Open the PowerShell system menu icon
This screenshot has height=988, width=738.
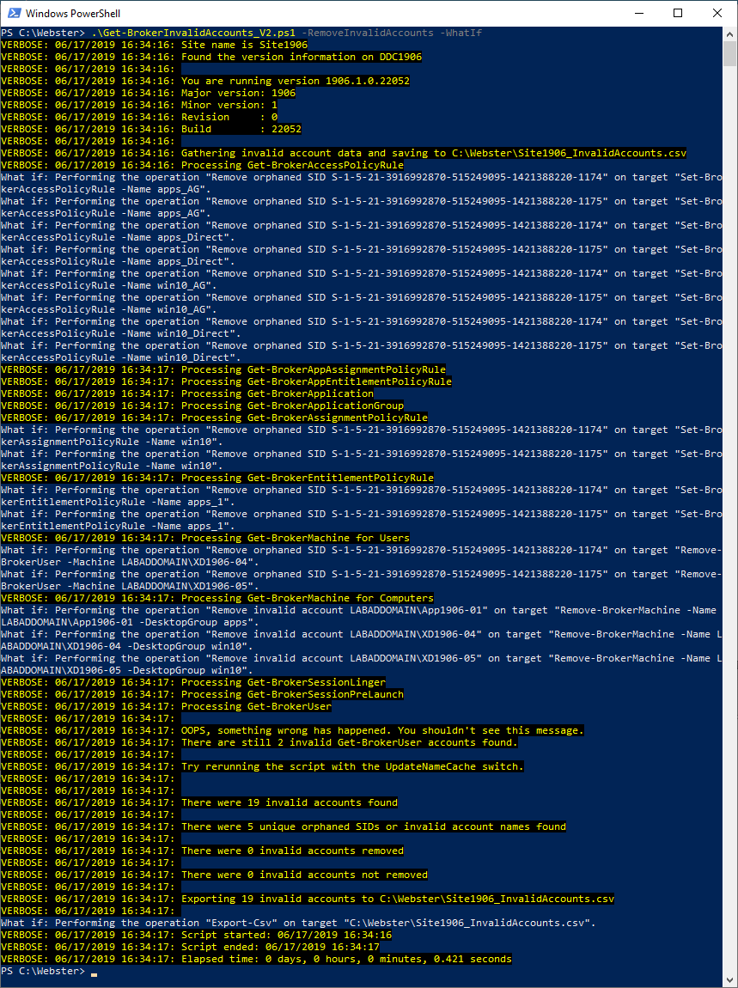click(x=13, y=13)
